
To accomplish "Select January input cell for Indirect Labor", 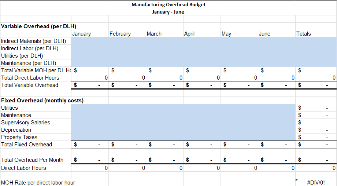I will coord(90,48).
